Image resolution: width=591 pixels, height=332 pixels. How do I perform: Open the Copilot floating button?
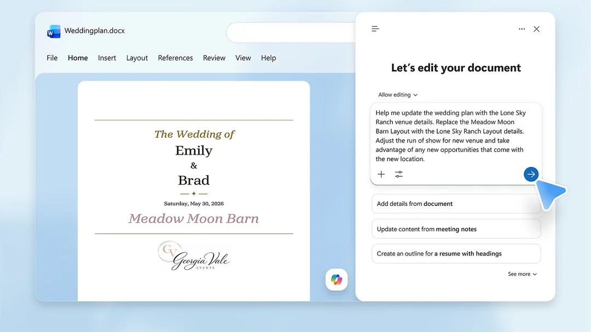(x=337, y=280)
